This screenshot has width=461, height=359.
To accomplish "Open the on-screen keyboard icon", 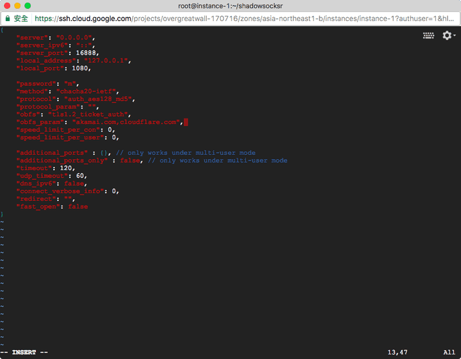I will pyautogui.click(x=428, y=36).
